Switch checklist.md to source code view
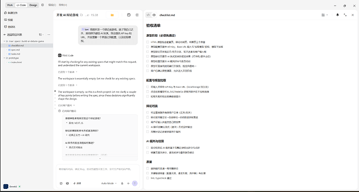The height and width of the screenshot is (192, 359). pyautogui.click(x=148, y=15)
